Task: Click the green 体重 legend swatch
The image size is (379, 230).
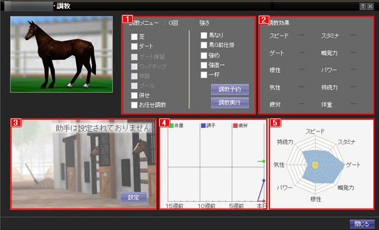Action: point(172,125)
